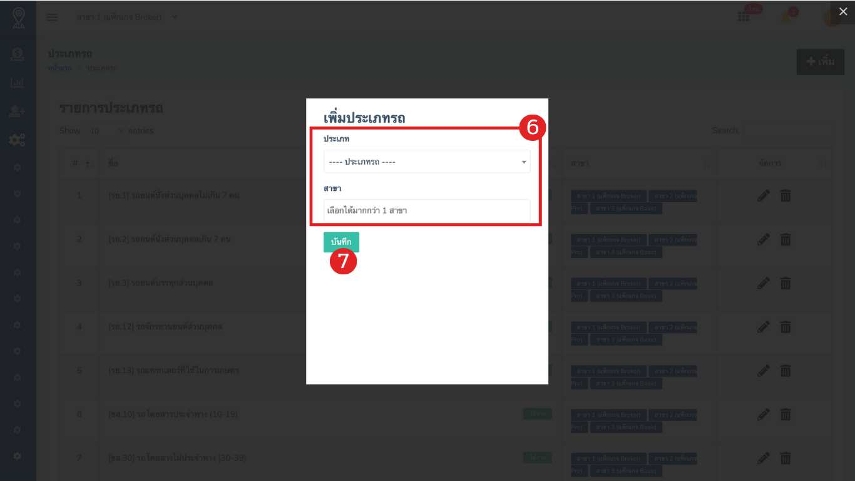Open the Show entries count dropdown
Screen dimensions: 855x481
(104, 131)
